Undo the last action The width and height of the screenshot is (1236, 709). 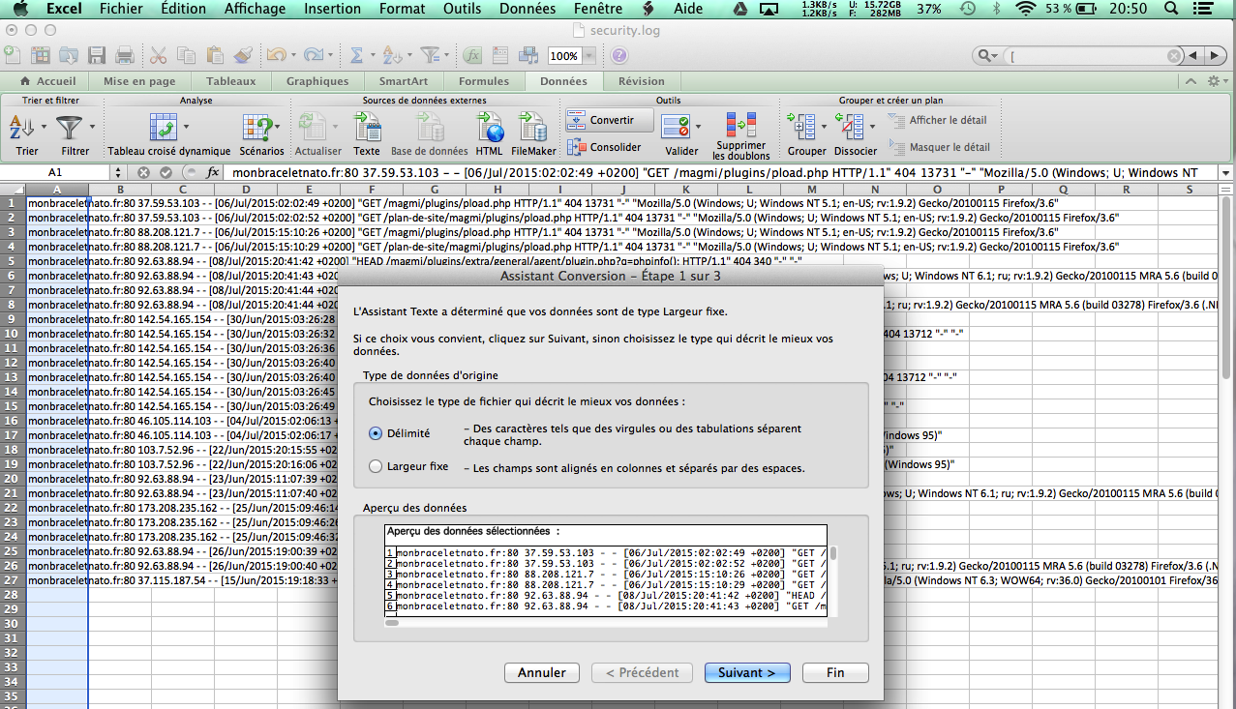point(275,55)
